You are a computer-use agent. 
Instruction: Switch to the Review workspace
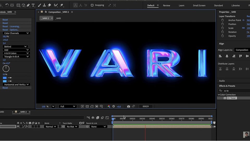click(x=166, y=5)
